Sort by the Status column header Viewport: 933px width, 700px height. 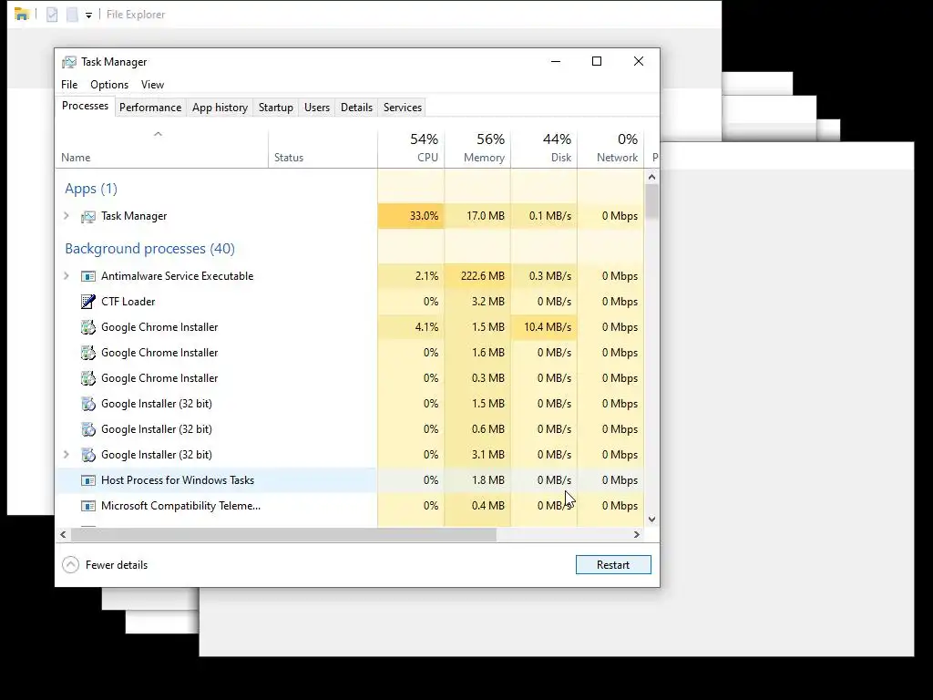click(x=323, y=149)
